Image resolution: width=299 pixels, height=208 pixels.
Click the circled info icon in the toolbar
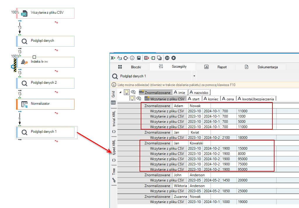click(132, 58)
